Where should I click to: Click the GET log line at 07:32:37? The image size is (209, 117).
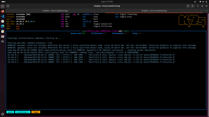coord(91,62)
